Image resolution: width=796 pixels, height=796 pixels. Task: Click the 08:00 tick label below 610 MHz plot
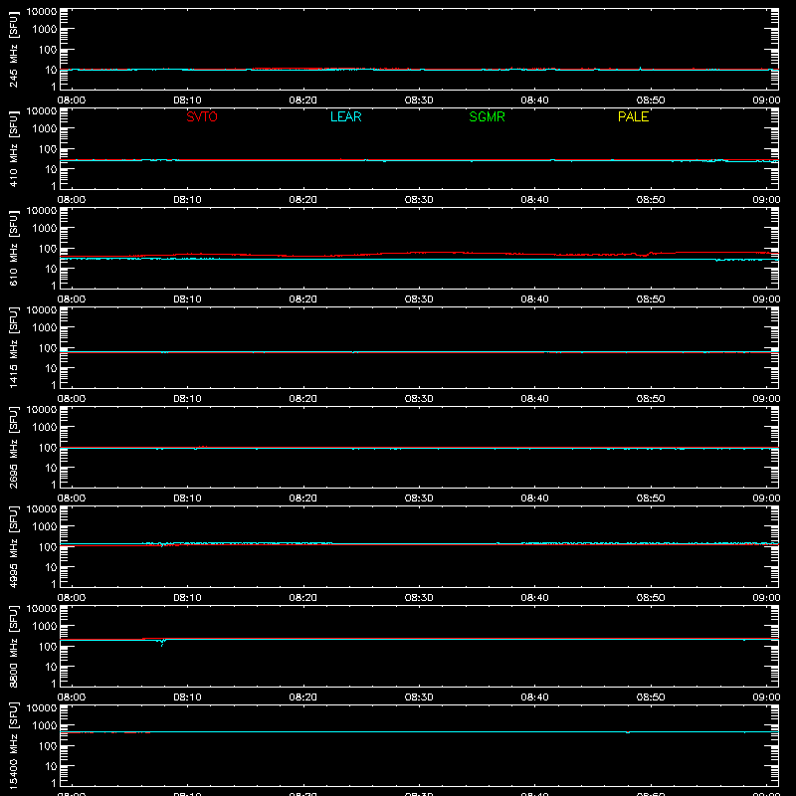72,299
